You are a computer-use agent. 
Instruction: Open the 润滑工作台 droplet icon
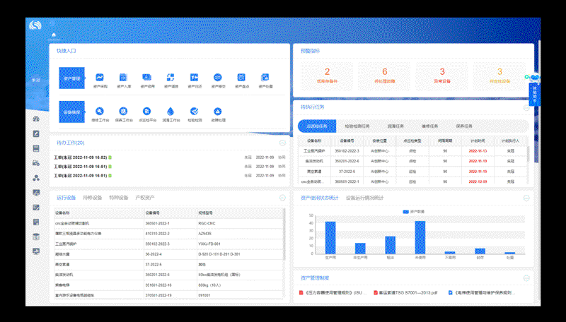coord(171,112)
